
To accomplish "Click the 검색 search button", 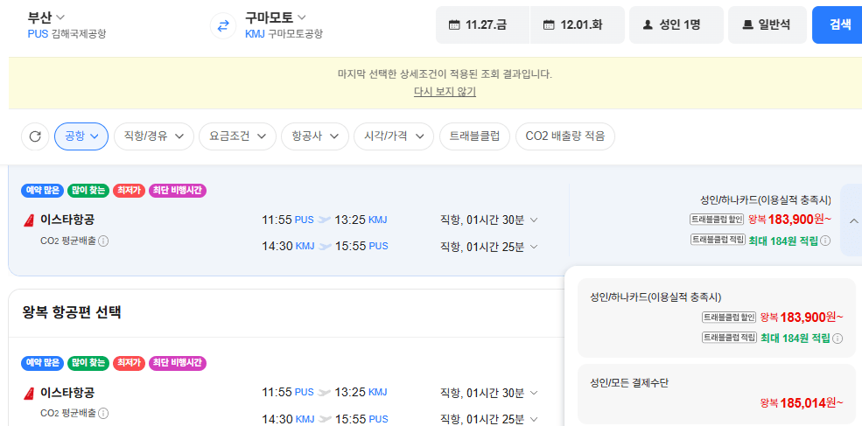I will [x=837, y=24].
